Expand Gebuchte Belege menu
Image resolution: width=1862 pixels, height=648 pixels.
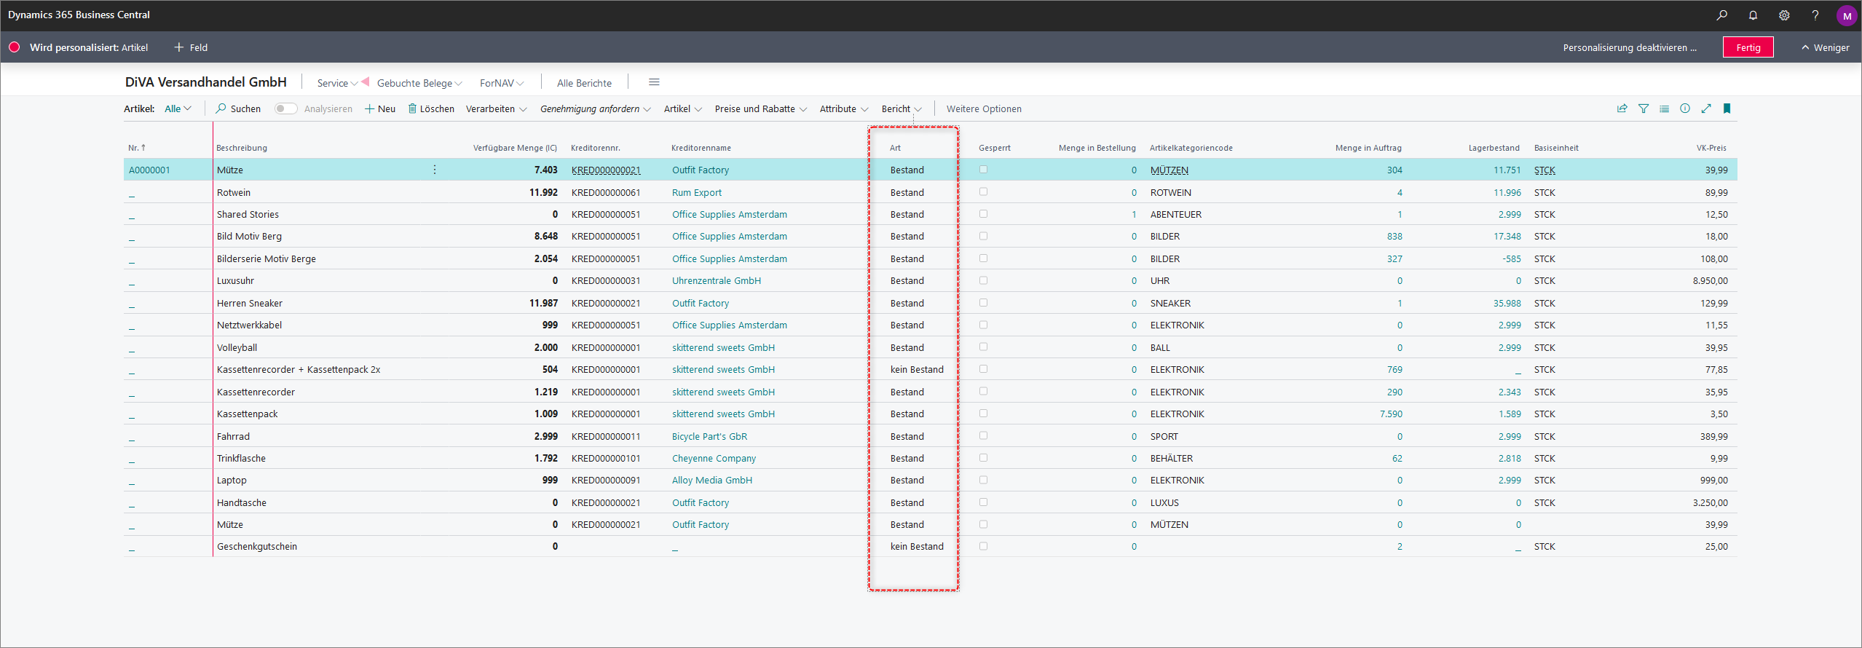(419, 83)
